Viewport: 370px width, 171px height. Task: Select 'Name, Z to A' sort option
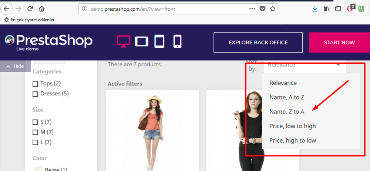(286, 112)
